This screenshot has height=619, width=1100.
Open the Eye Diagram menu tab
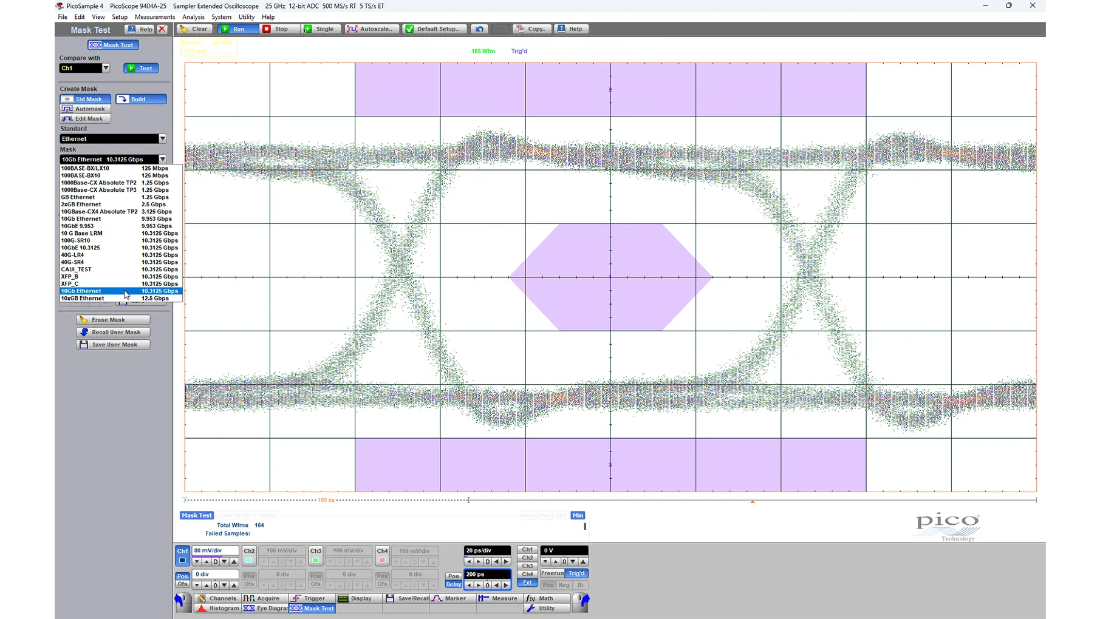265,608
